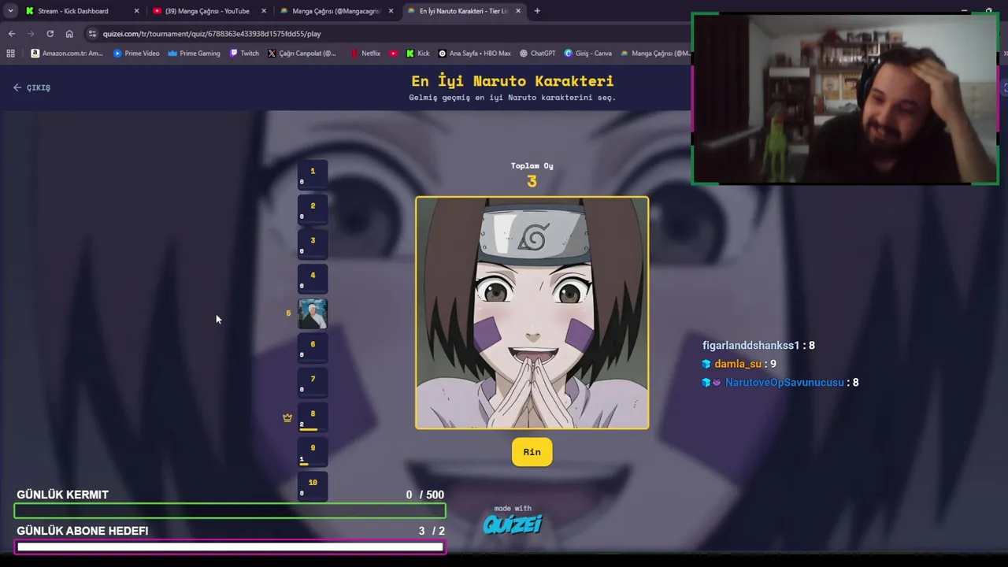Click the webcam overlay video
Screen dimensions: 1008x567
845,98
